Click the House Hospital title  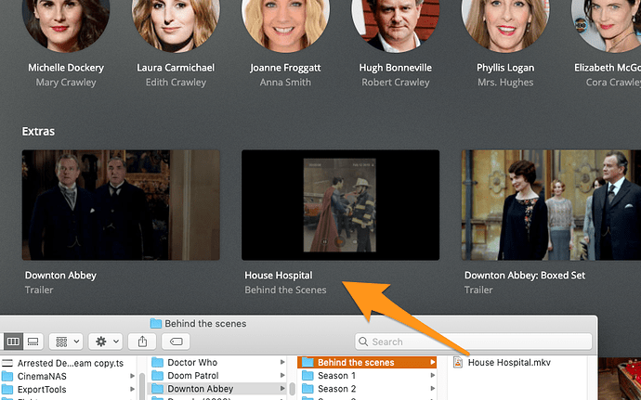(x=279, y=276)
